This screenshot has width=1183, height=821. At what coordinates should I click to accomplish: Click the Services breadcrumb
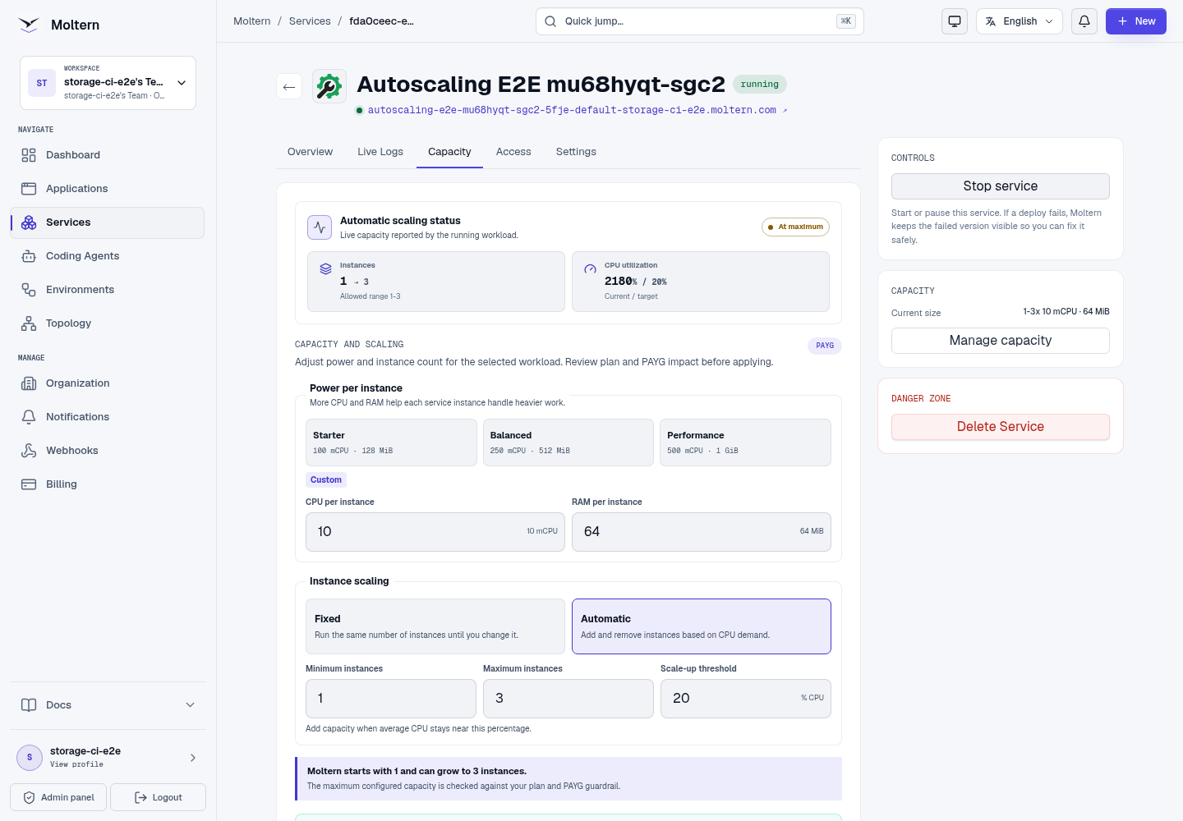310,21
